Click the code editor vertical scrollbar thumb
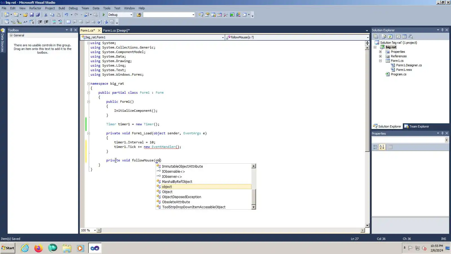Viewport: 451px width, 254px height. (x=367, y=101)
